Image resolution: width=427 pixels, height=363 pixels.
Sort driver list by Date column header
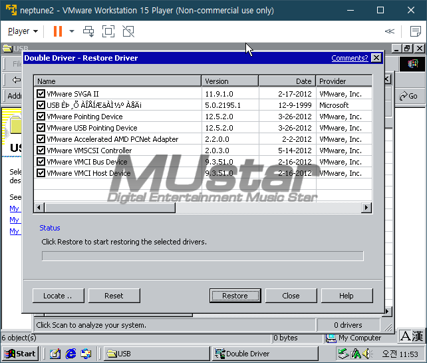287,81
